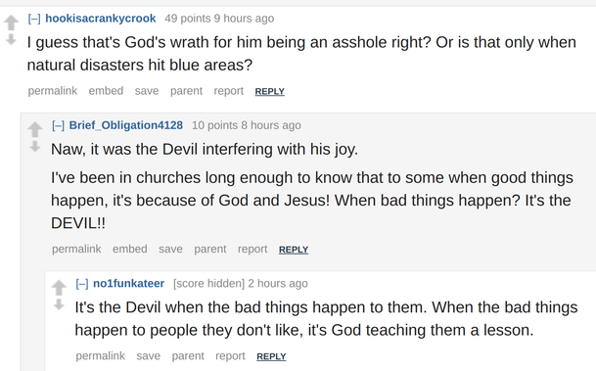596x371 pixels.
Task: Open hookisacrankycrook's user profile
Action: (101, 19)
